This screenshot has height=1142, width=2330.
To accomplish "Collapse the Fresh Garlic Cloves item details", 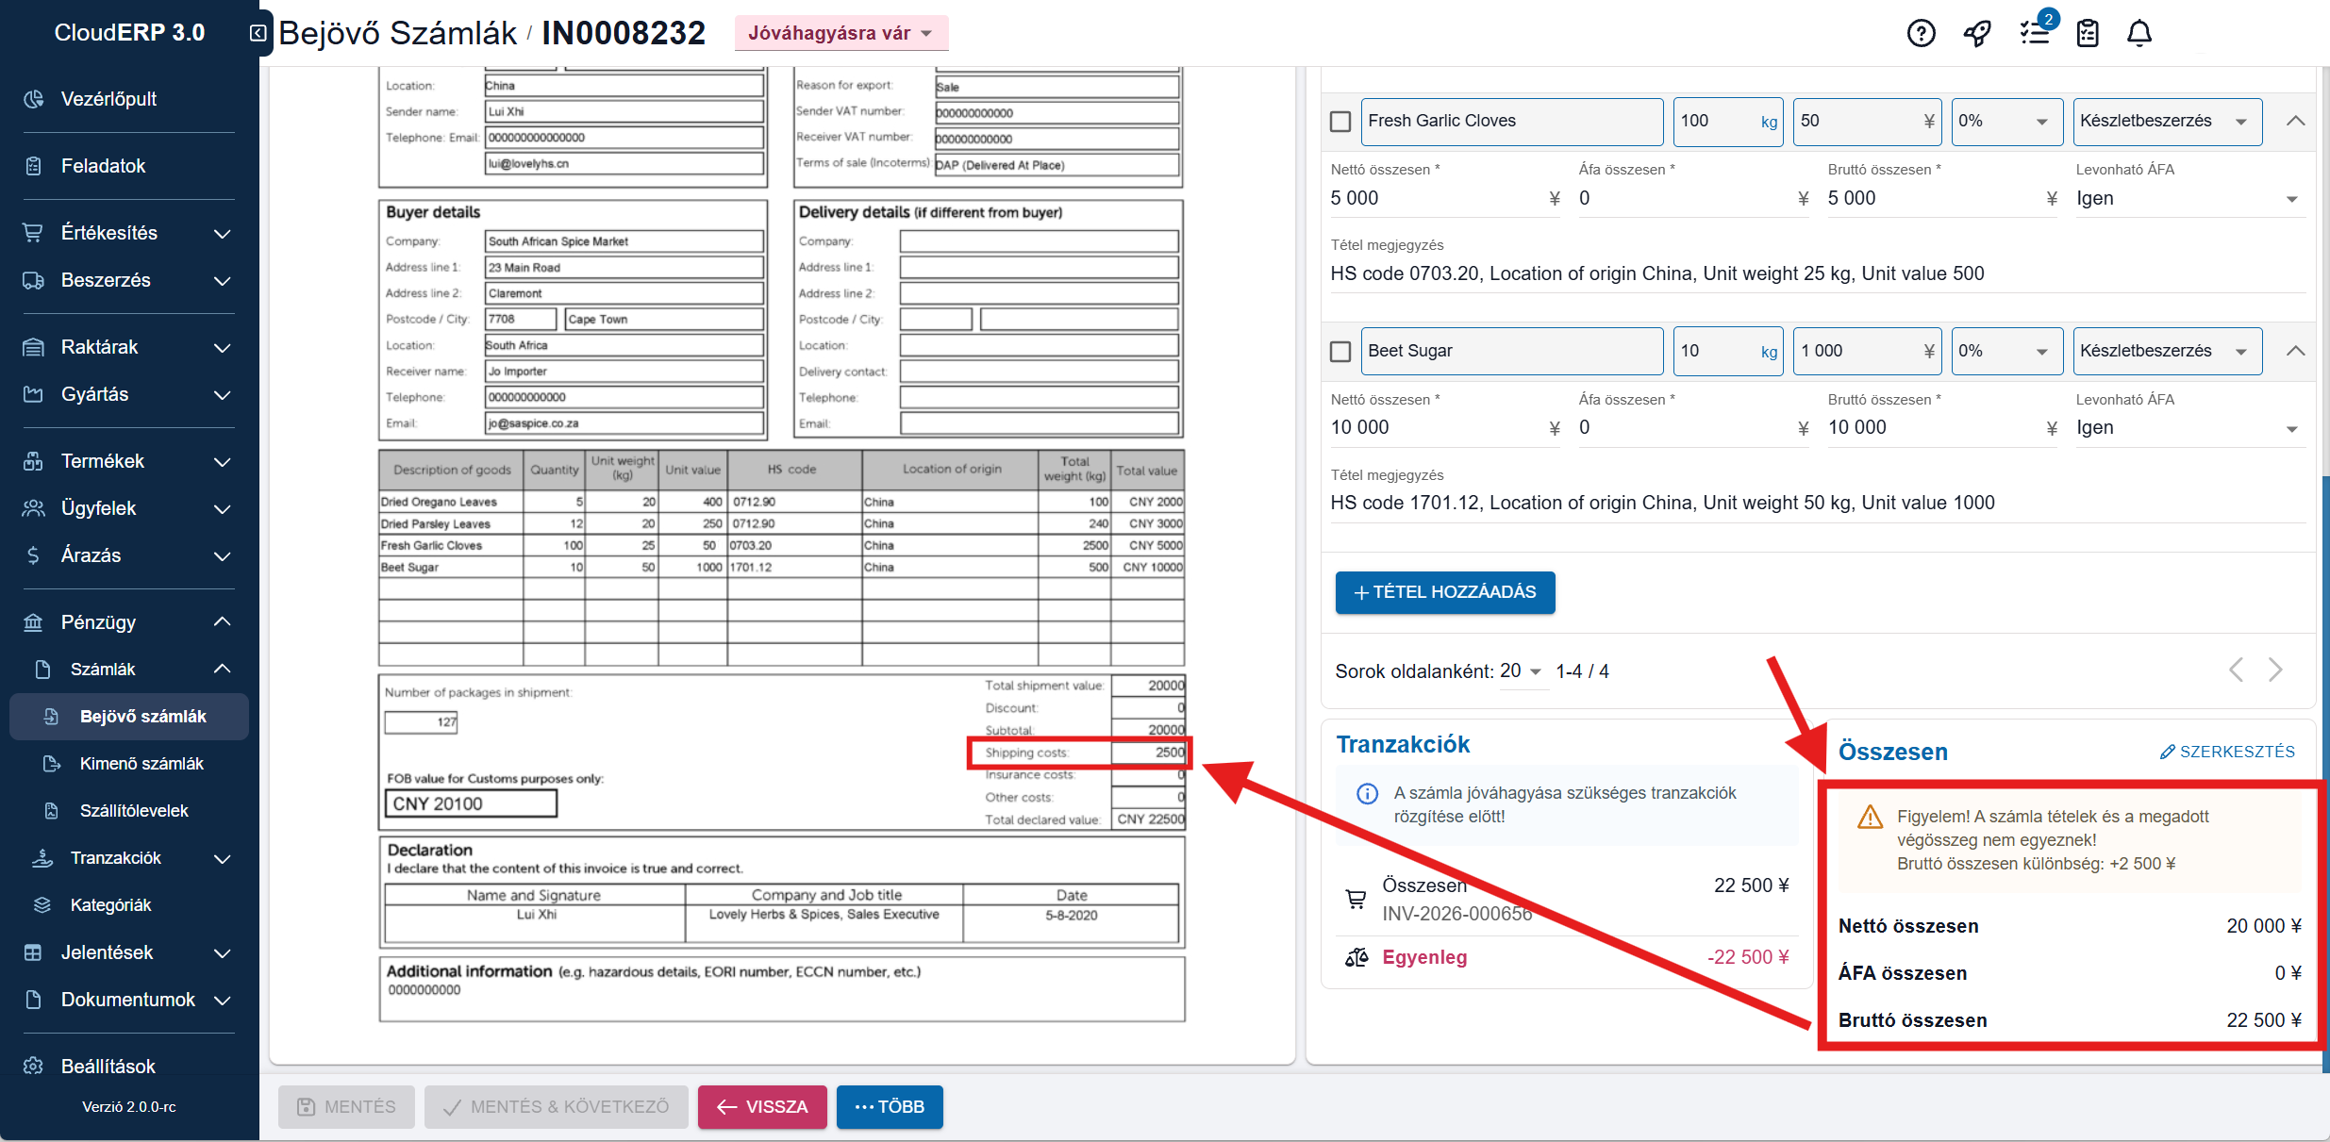I will (2295, 122).
